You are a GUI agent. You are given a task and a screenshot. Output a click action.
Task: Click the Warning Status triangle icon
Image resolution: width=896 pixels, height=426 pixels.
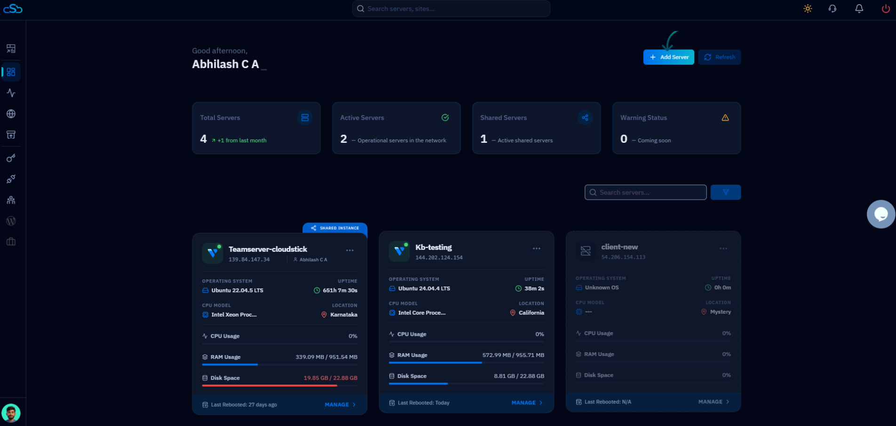[x=725, y=117]
